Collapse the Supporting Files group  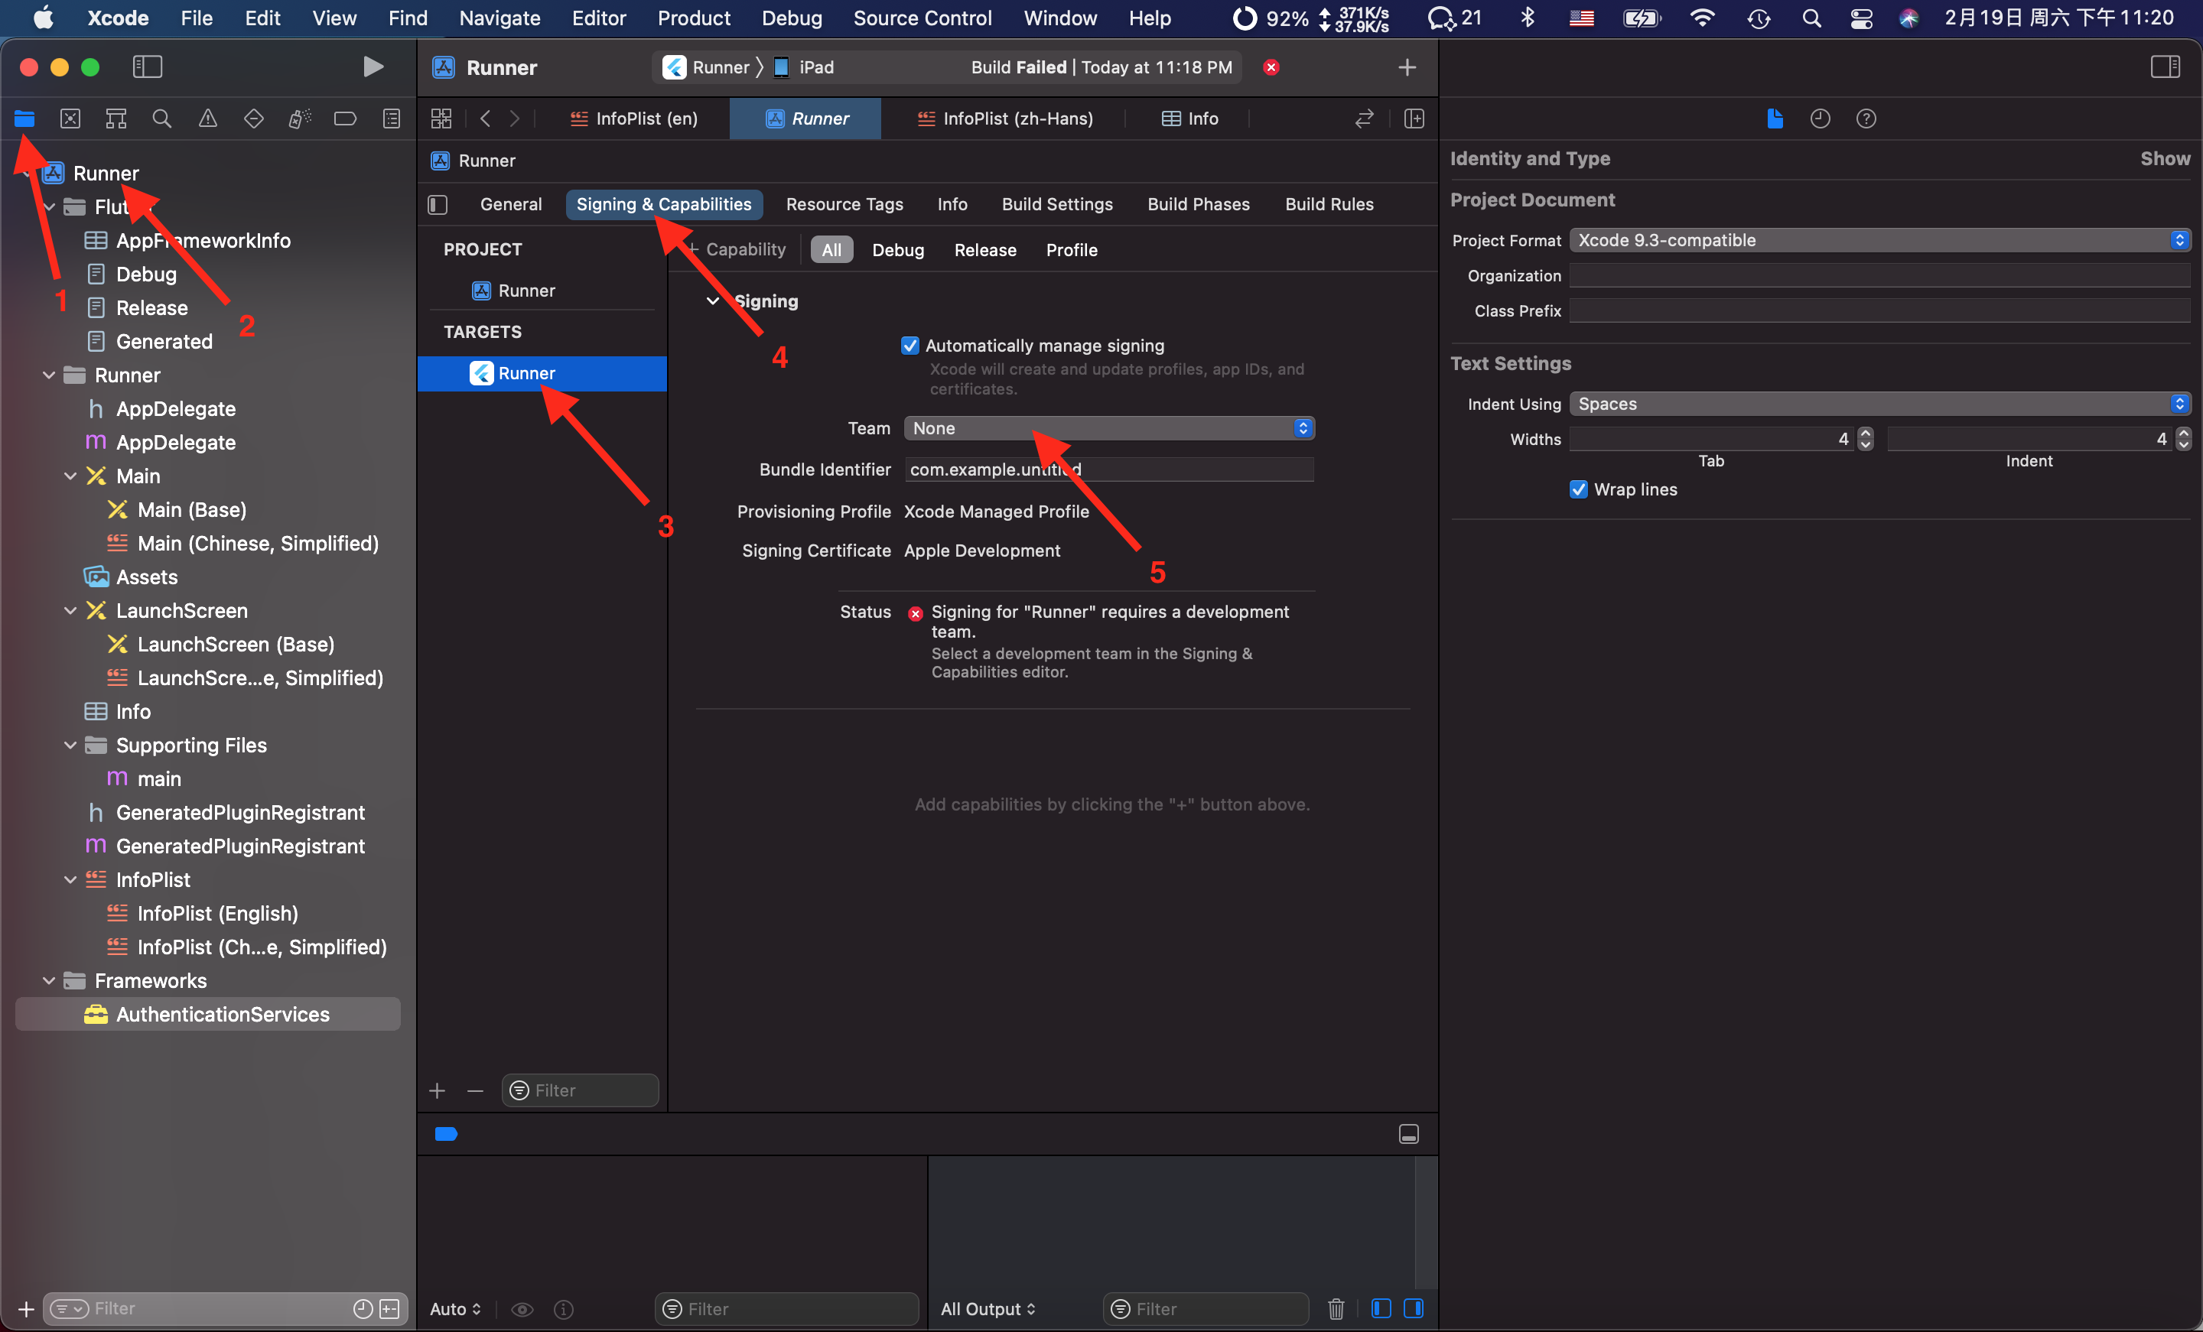click(70, 746)
